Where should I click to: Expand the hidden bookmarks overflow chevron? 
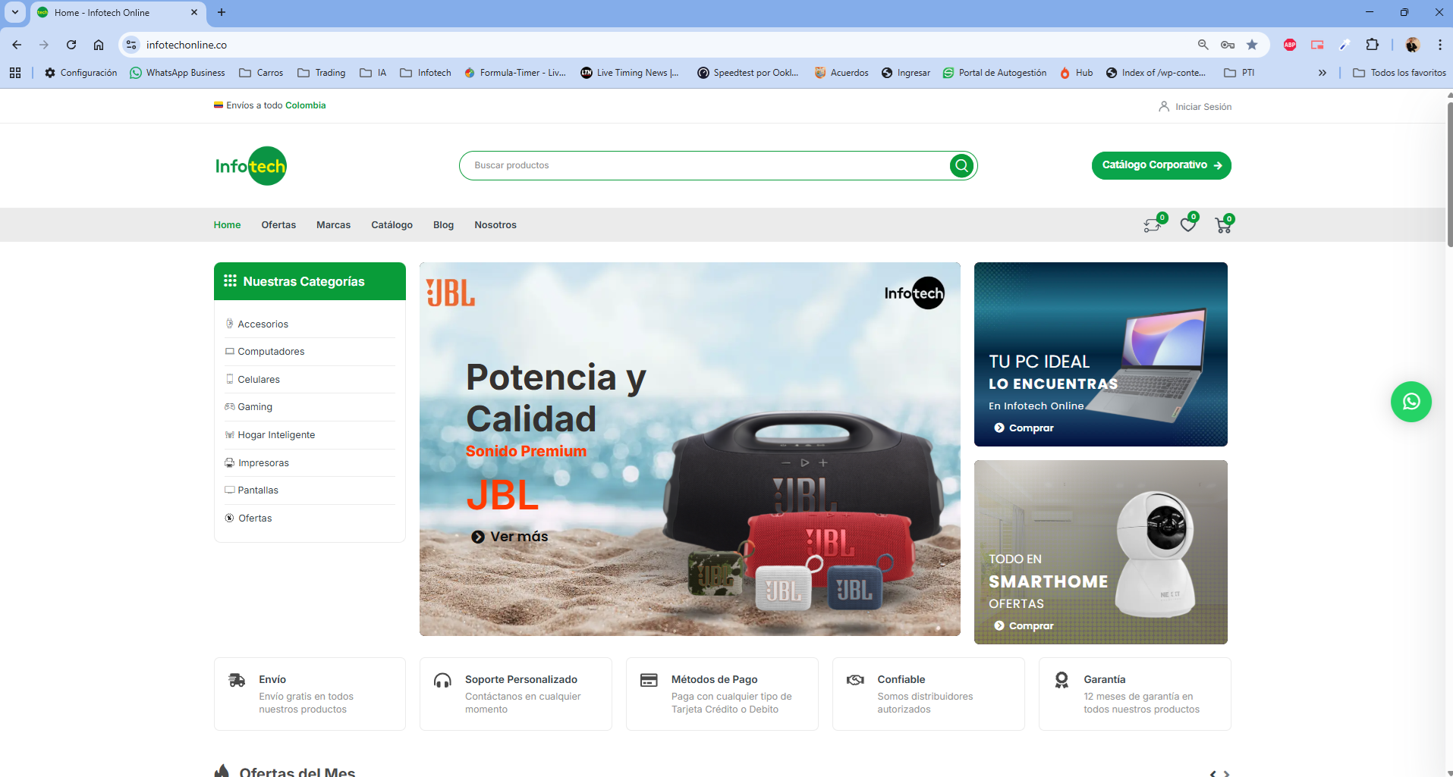[1322, 73]
